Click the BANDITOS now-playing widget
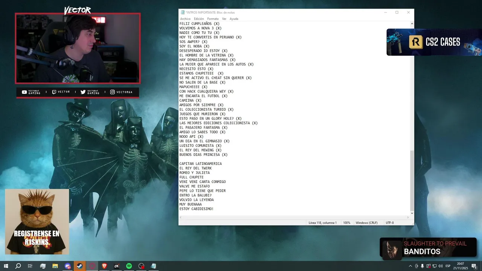Image resolution: width=482 pixels, height=271 pixels. [428, 248]
